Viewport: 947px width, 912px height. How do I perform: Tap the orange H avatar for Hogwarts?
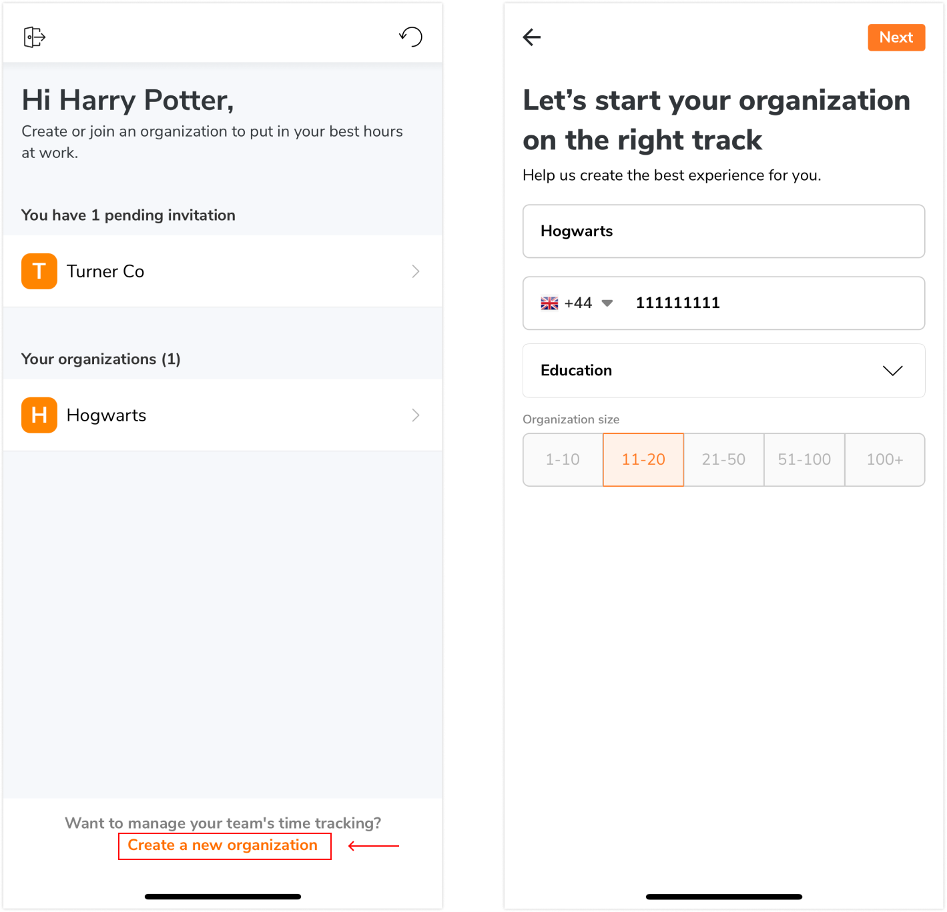click(x=39, y=415)
